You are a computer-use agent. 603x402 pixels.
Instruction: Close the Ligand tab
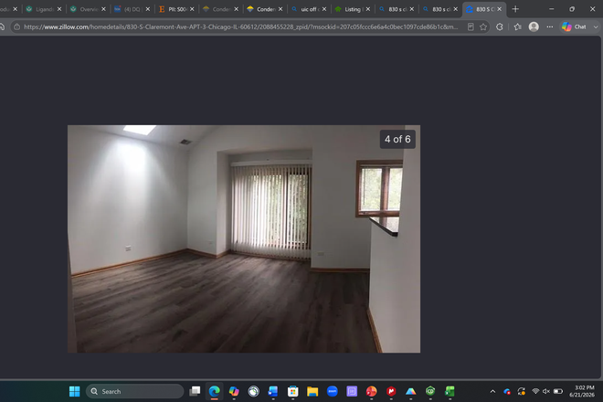click(59, 9)
